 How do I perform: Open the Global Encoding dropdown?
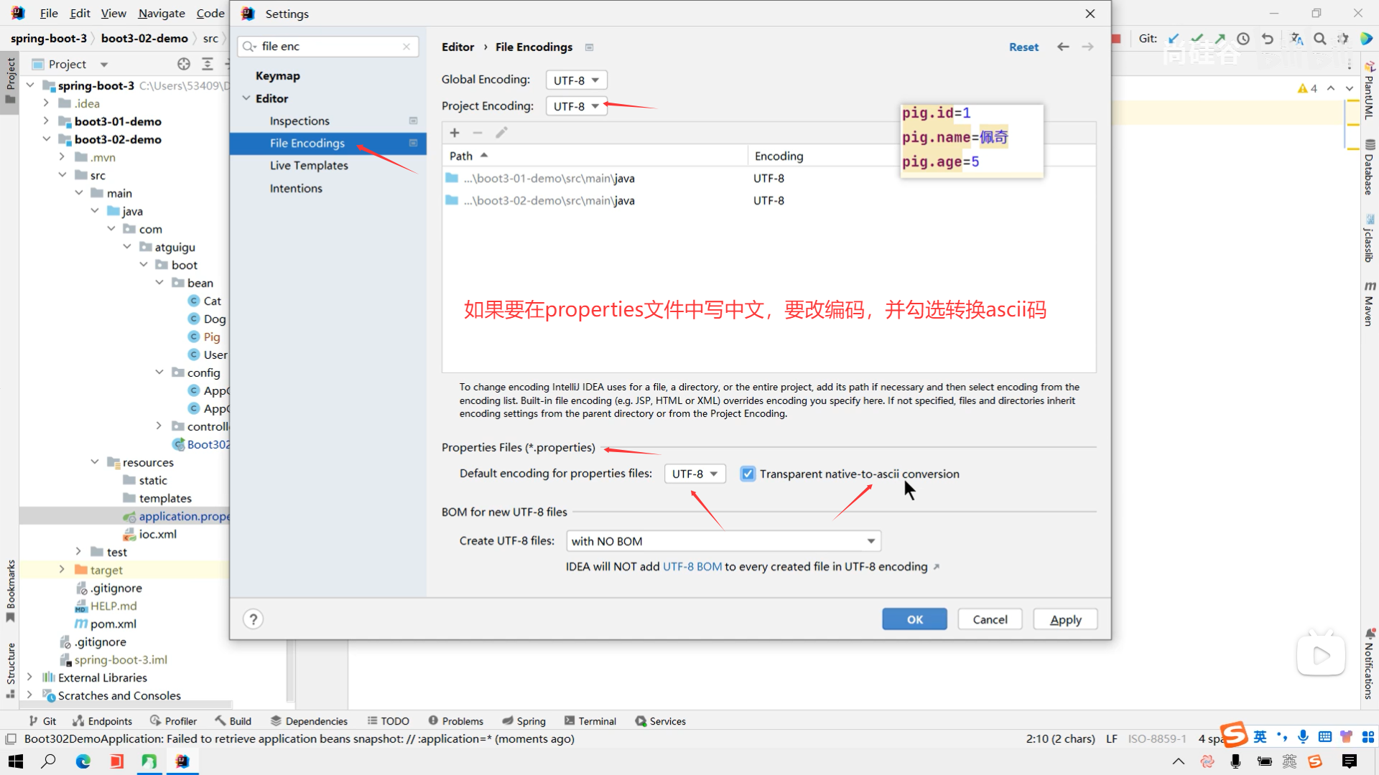tap(576, 80)
